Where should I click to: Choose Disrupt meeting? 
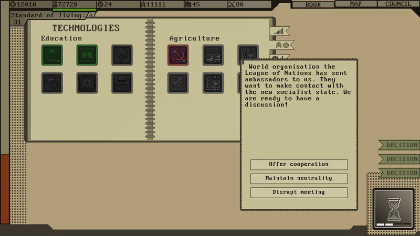[299, 192]
